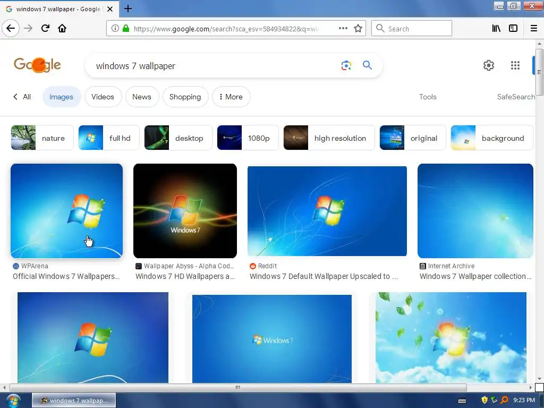Image resolution: width=544 pixels, height=408 pixels.
Task: Bookmark this page with the star
Action: [x=358, y=29]
